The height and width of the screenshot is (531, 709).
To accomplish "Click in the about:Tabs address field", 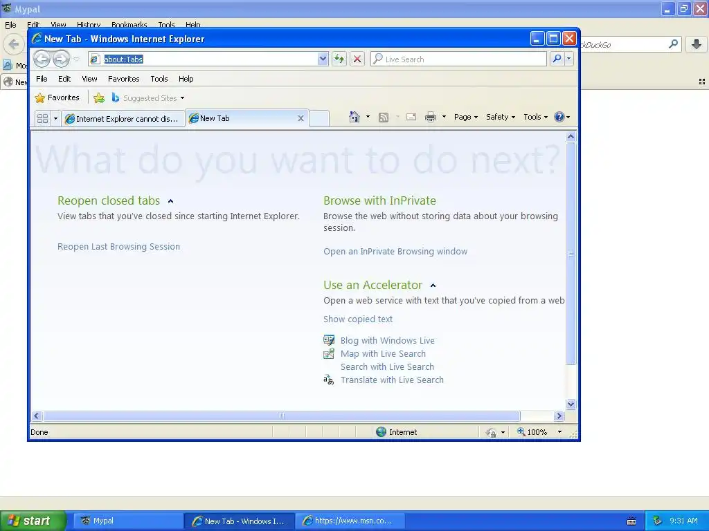I will click(x=208, y=59).
